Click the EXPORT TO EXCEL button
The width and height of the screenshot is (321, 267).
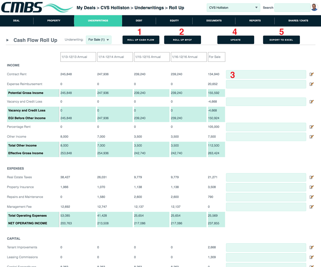point(281,40)
